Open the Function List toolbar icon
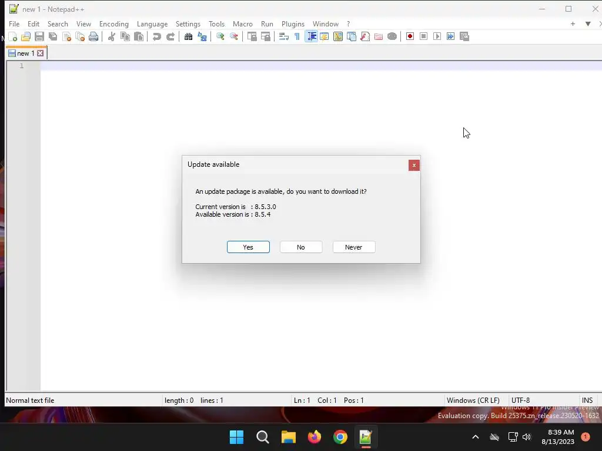Screen dimensions: 602x451 pos(364,36)
